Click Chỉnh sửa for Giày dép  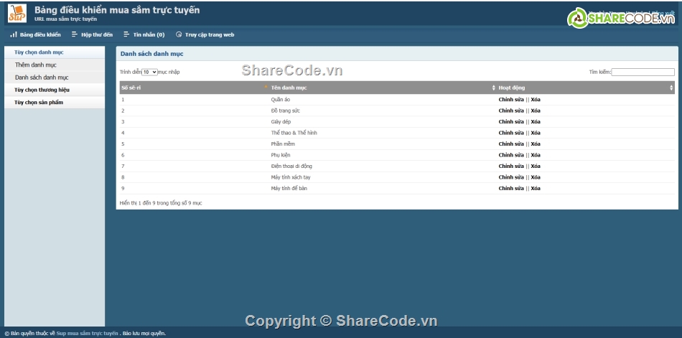[x=511, y=122]
